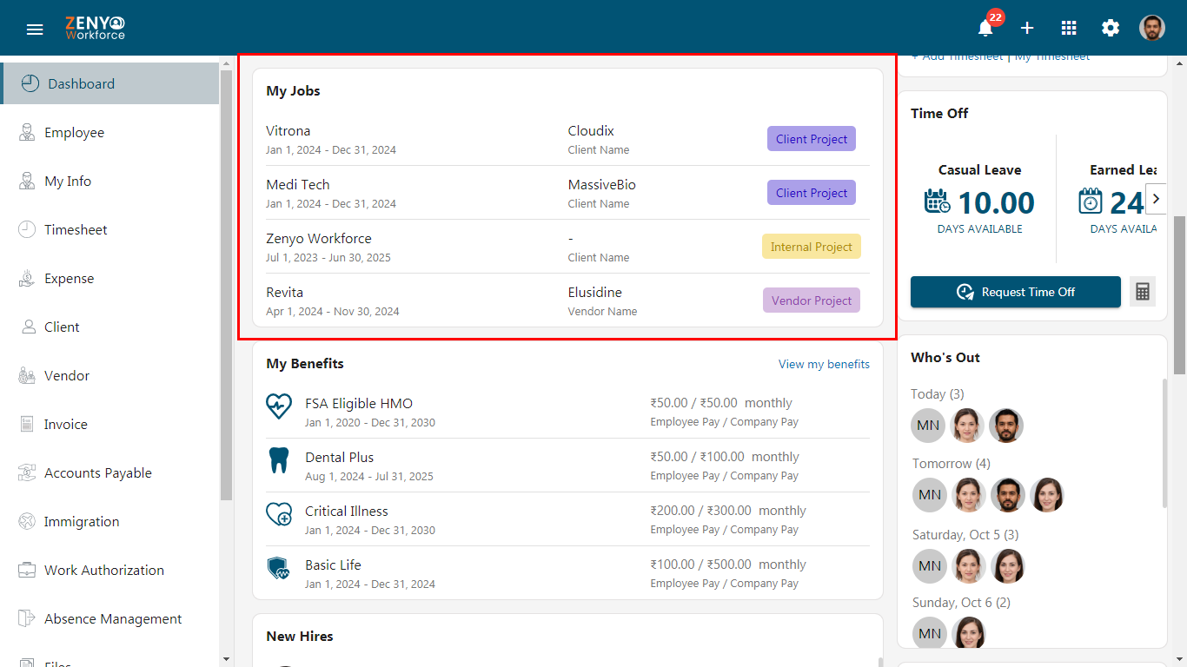
Task: Click the ₹100.00 / ₹500.00 monthly amount
Action: [728, 565]
